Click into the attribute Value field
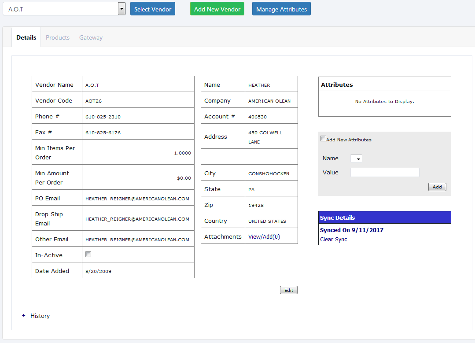 click(x=385, y=173)
